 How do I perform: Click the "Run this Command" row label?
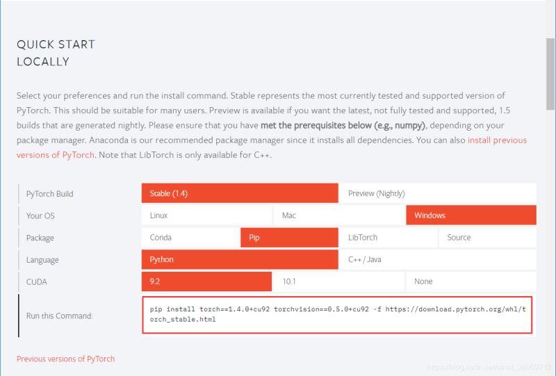tap(59, 316)
